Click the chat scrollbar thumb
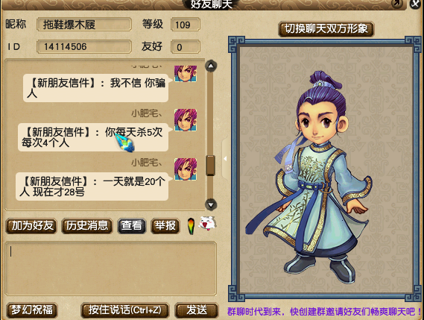Image resolution: width=424 pixels, height=320 pixels. (x=210, y=166)
